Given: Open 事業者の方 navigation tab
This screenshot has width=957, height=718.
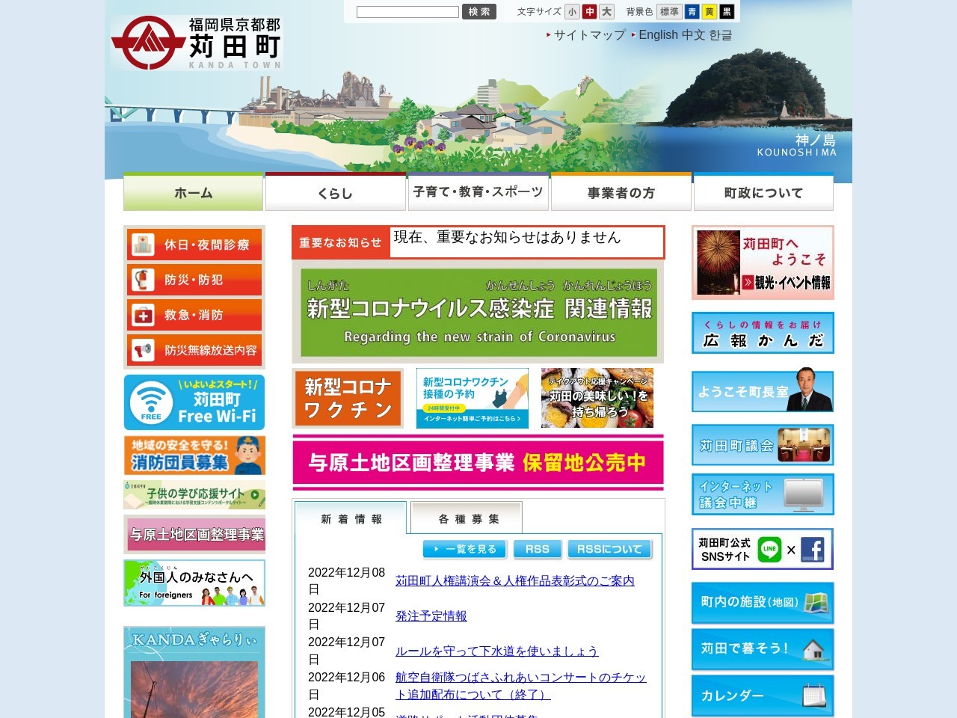Looking at the screenshot, I should (x=621, y=192).
